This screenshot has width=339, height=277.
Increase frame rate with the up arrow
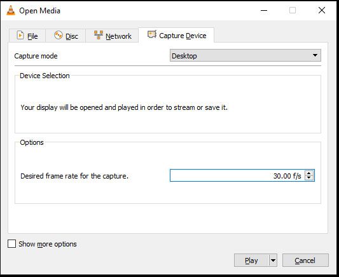point(309,173)
